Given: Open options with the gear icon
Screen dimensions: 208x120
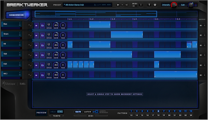Looking at the screenshot, I should [x=155, y=5].
